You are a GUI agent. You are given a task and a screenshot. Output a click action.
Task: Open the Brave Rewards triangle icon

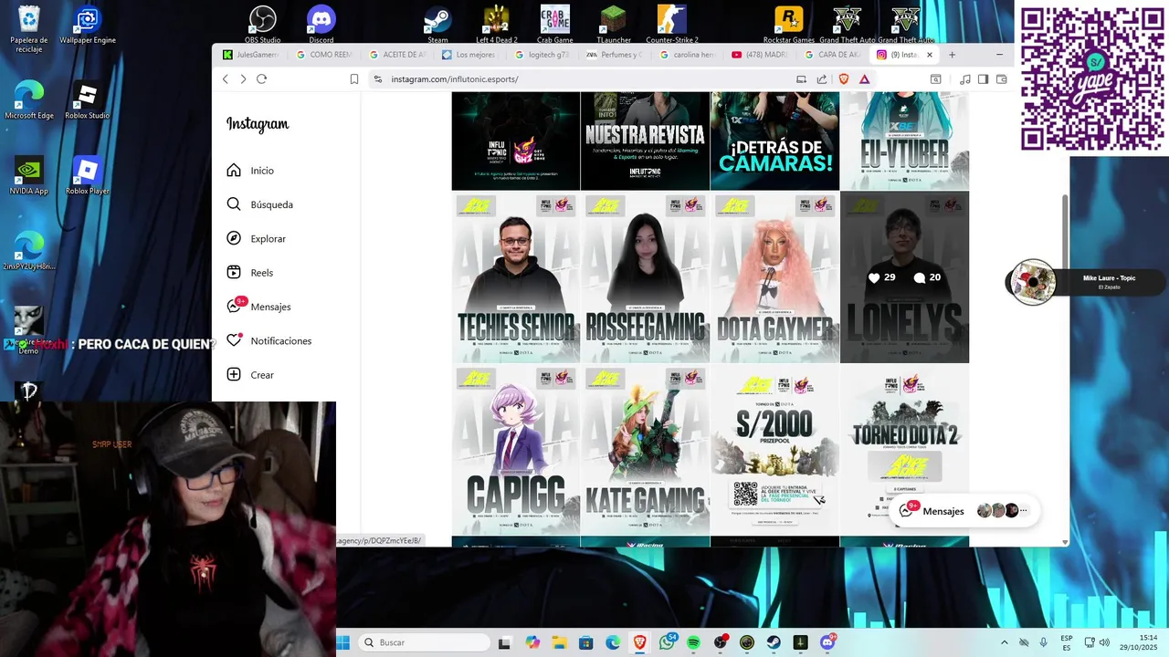(x=864, y=79)
